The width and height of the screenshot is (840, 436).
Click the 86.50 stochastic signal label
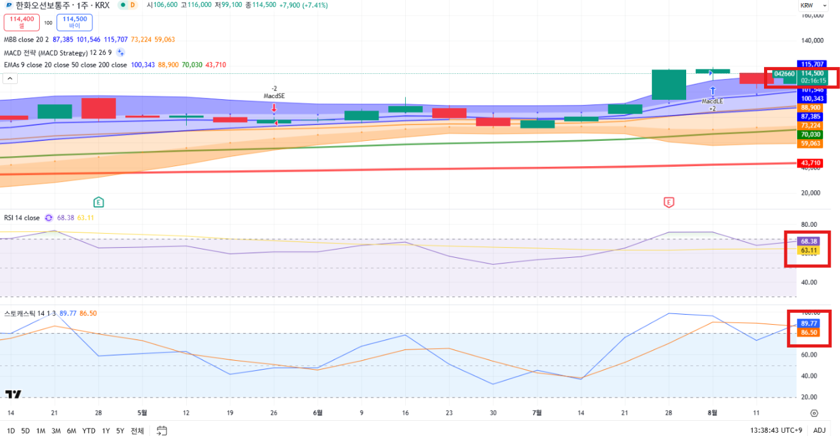(x=809, y=332)
